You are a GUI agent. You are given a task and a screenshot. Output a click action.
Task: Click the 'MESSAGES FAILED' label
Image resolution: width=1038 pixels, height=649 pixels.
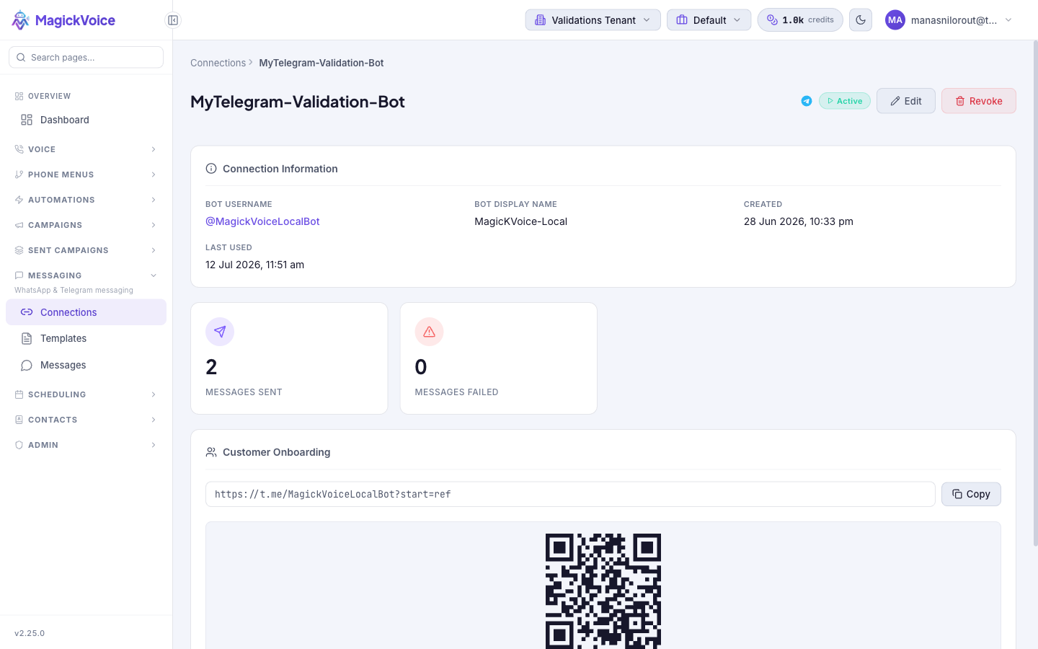click(x=456, y=392)
